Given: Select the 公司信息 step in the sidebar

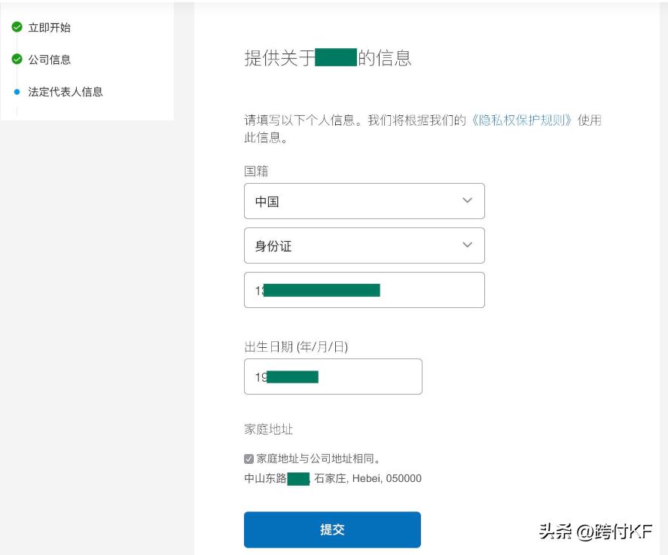Looking at the screenshot, I should pos(50,59).
